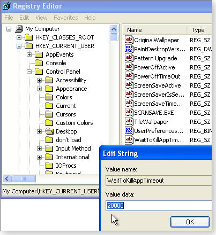Select the Colors folder icon
216x235 pixels.
pos(49,97)
